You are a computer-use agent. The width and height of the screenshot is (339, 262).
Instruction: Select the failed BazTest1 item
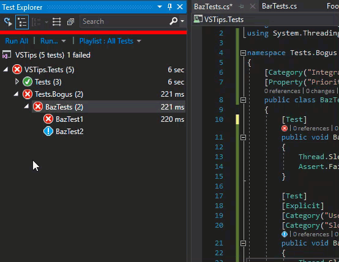(x=69, y=119)
